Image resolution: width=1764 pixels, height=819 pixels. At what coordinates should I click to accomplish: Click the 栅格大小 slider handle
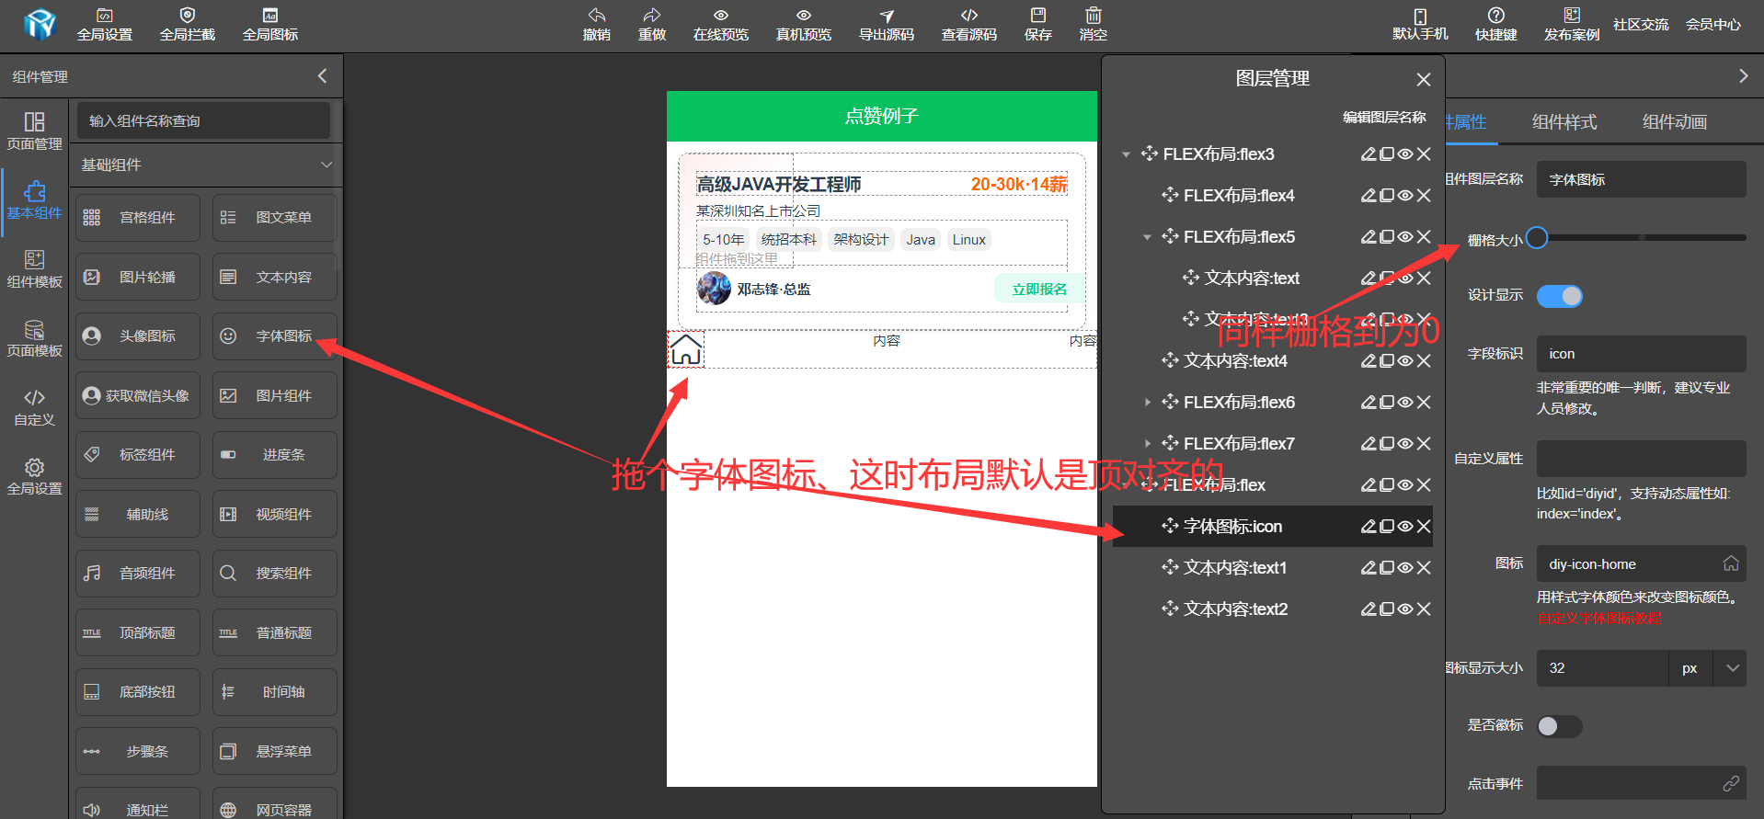click(1537, 238)
